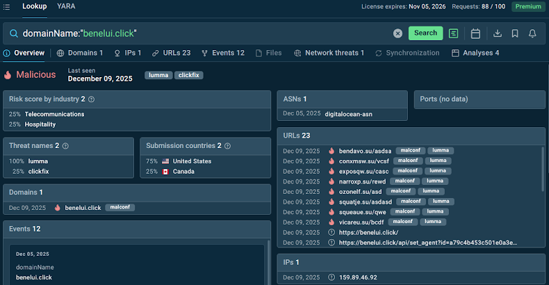Open the calendar date filter icon
Screen dimensions: 549x285
[x=475, y=33]
